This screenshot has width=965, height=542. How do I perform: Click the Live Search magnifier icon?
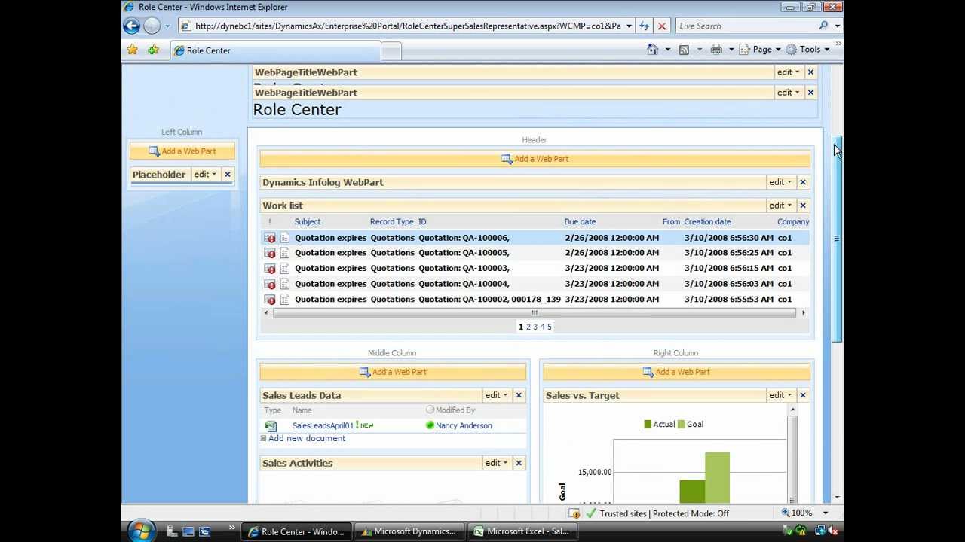coord(823,26)
